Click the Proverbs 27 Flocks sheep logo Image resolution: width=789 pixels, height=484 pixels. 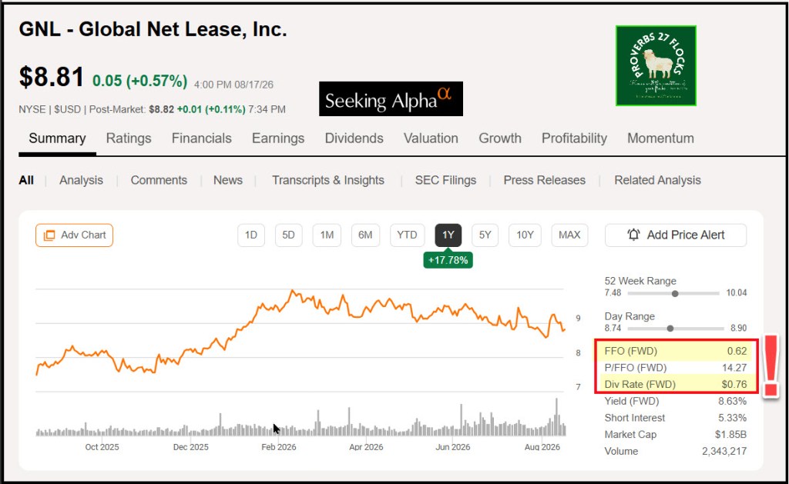click(656, 66)
